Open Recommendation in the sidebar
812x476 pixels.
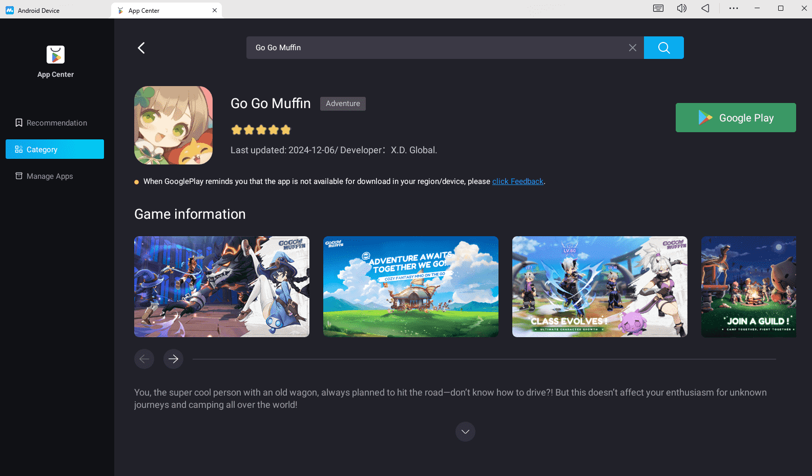pos(55,123)
